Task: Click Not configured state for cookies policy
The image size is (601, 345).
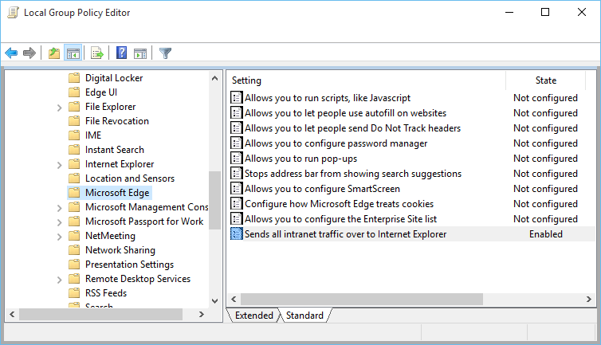Action: click(545, 204)
